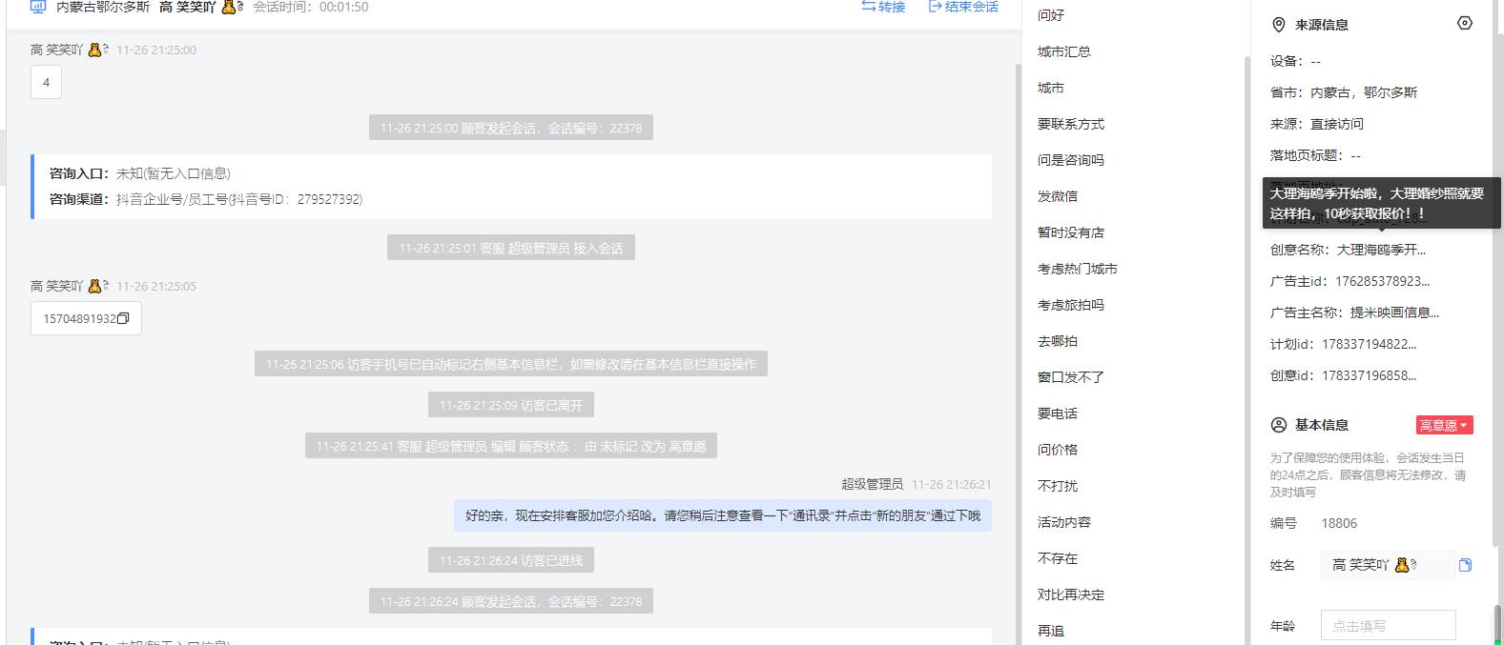
Task: Click the 姓名 field showing 高 笑笑吖
Action: point(1388,565)
